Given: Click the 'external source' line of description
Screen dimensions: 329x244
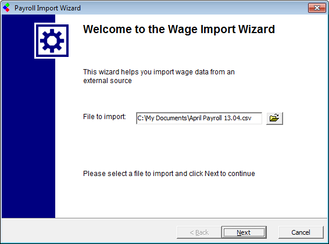Looking at the screenshot, I should tap(108, 81).
